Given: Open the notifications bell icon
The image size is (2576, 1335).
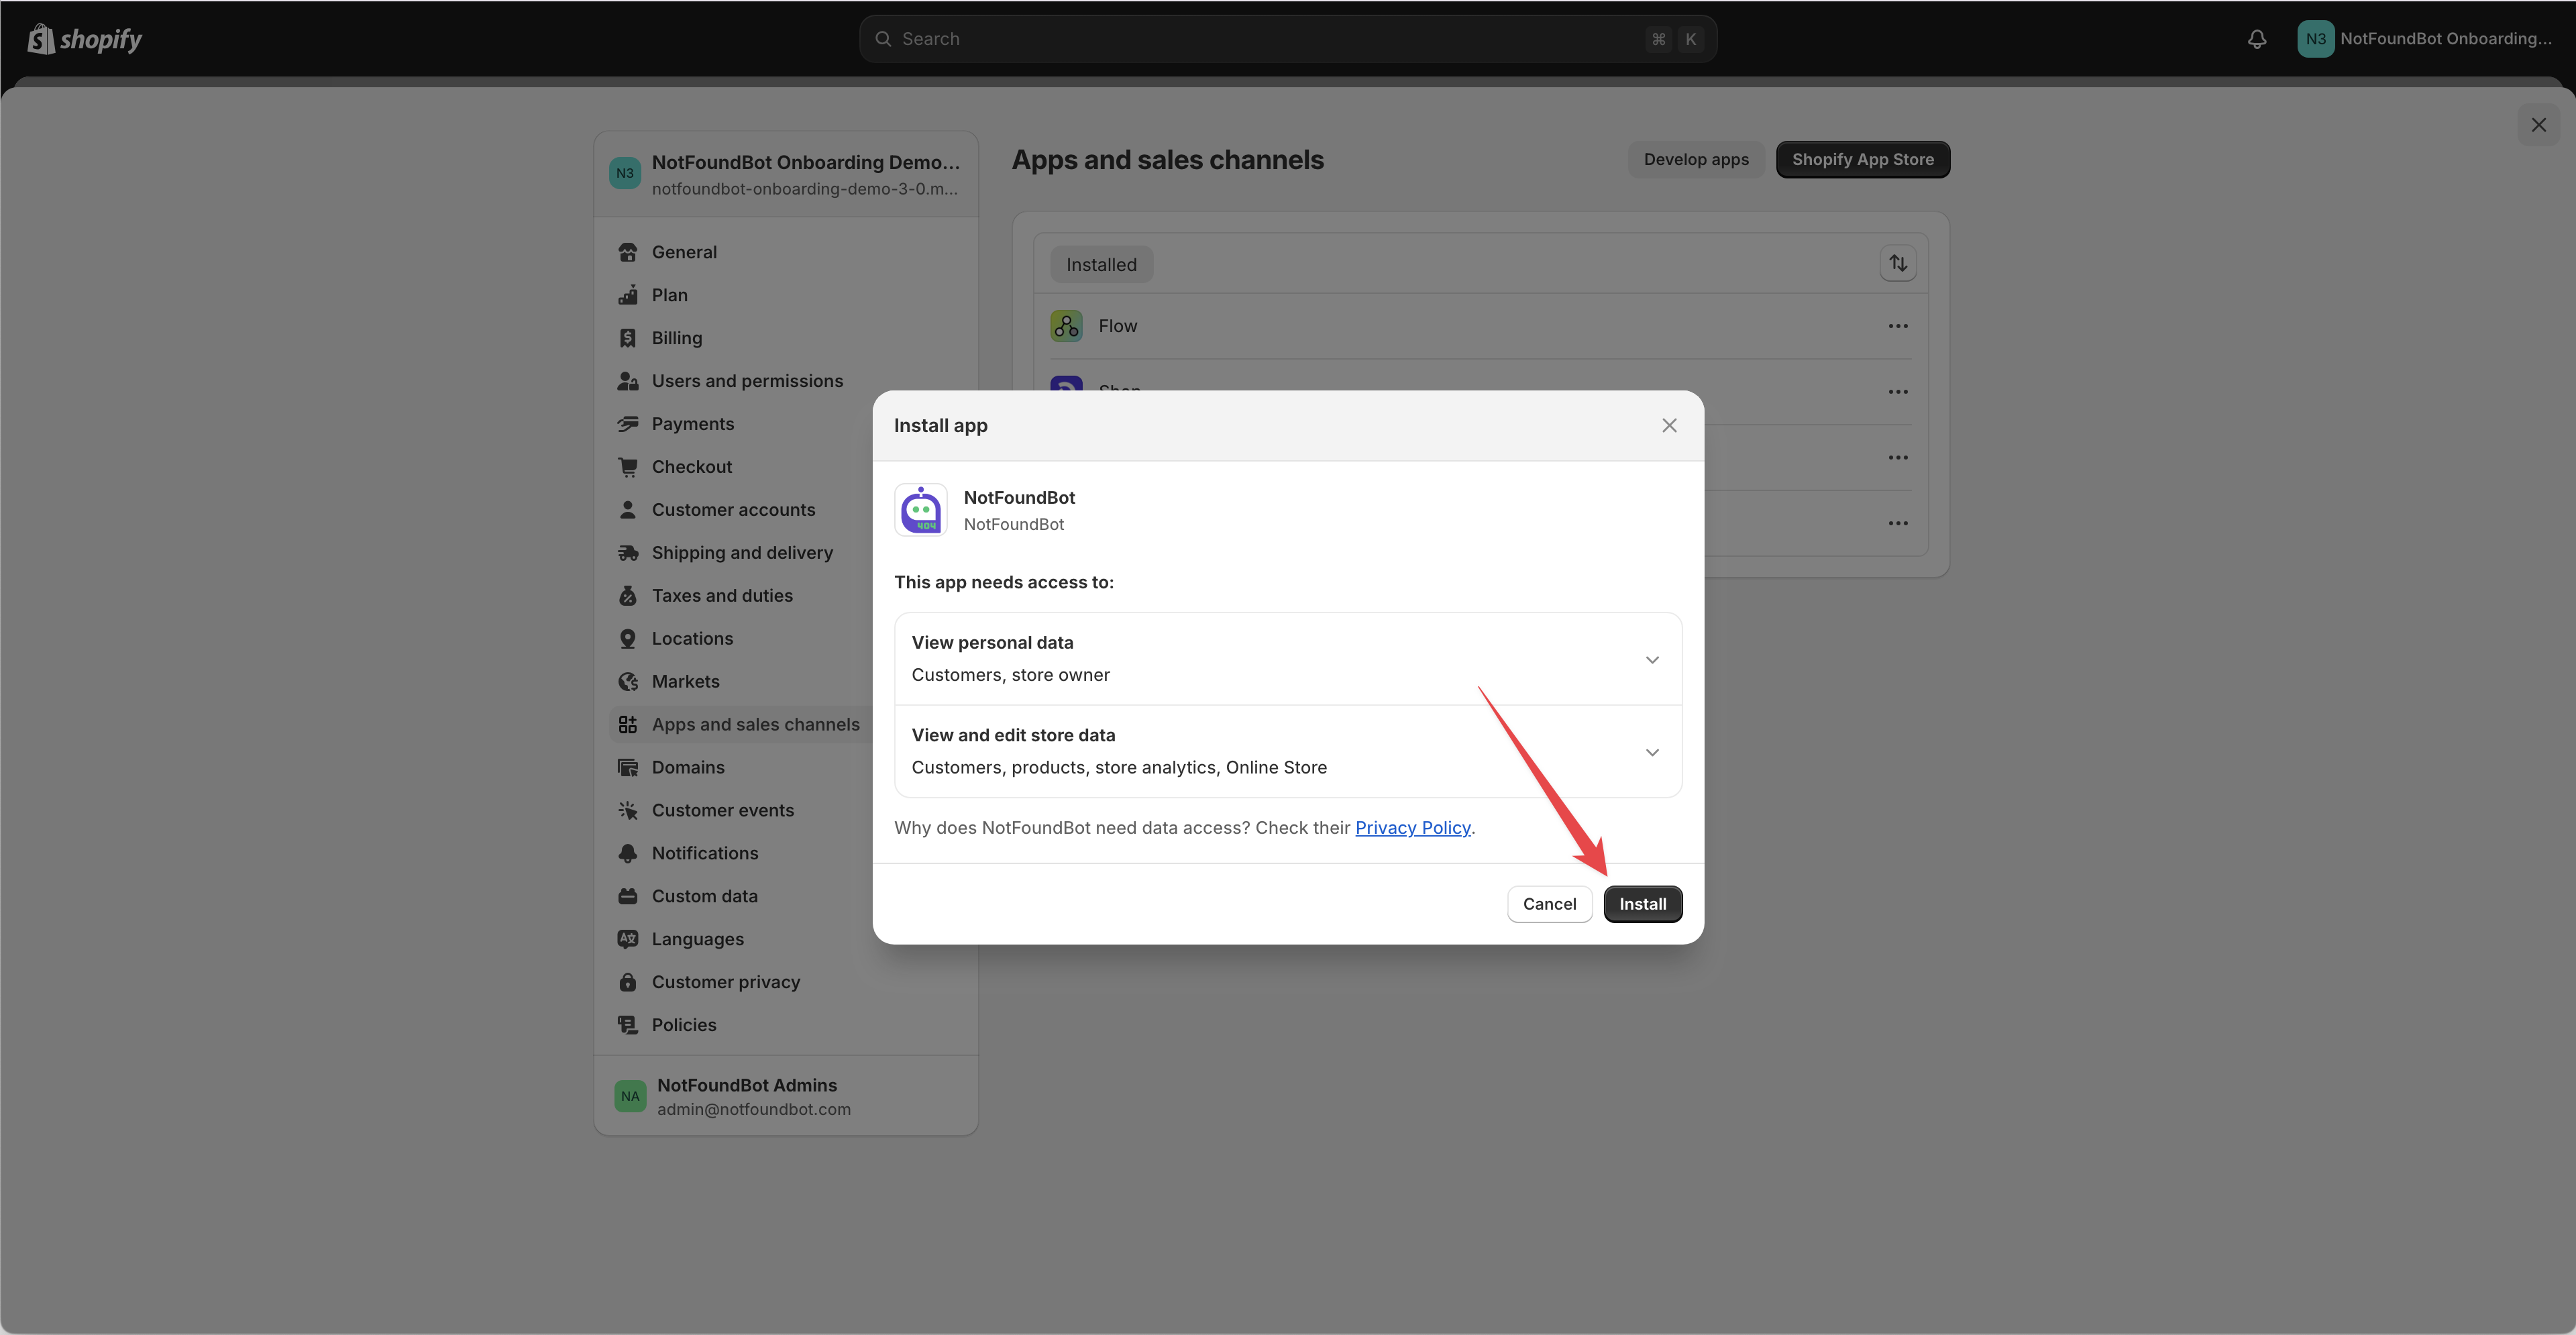Looking at the screenshot, I should pyautogui.click(x=2257, y=39).
